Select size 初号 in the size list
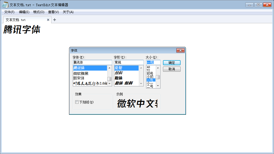274x154 pixels. (151, 74)
